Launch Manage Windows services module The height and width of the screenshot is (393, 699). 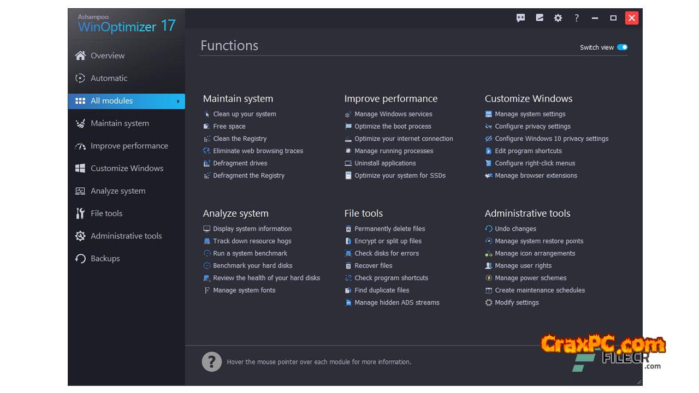(393, 114)
